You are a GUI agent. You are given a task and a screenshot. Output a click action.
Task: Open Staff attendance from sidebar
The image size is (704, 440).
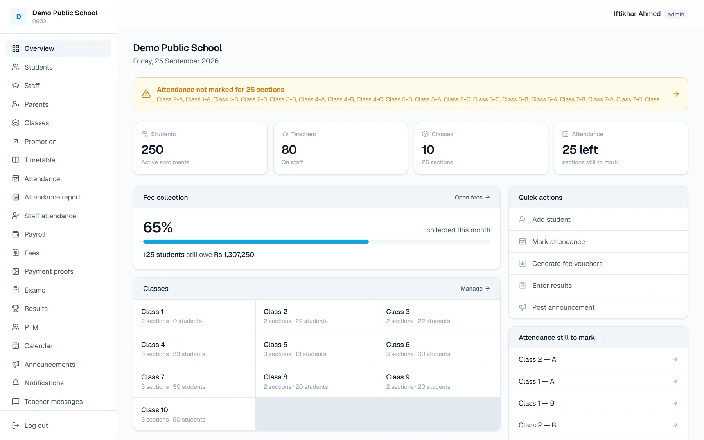tap(58, 216)
